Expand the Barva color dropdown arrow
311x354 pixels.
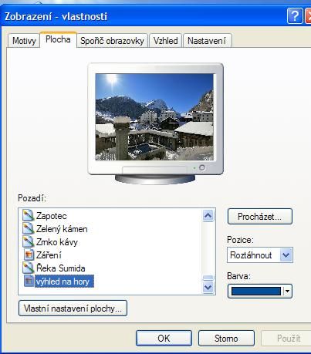pos(287,292)
